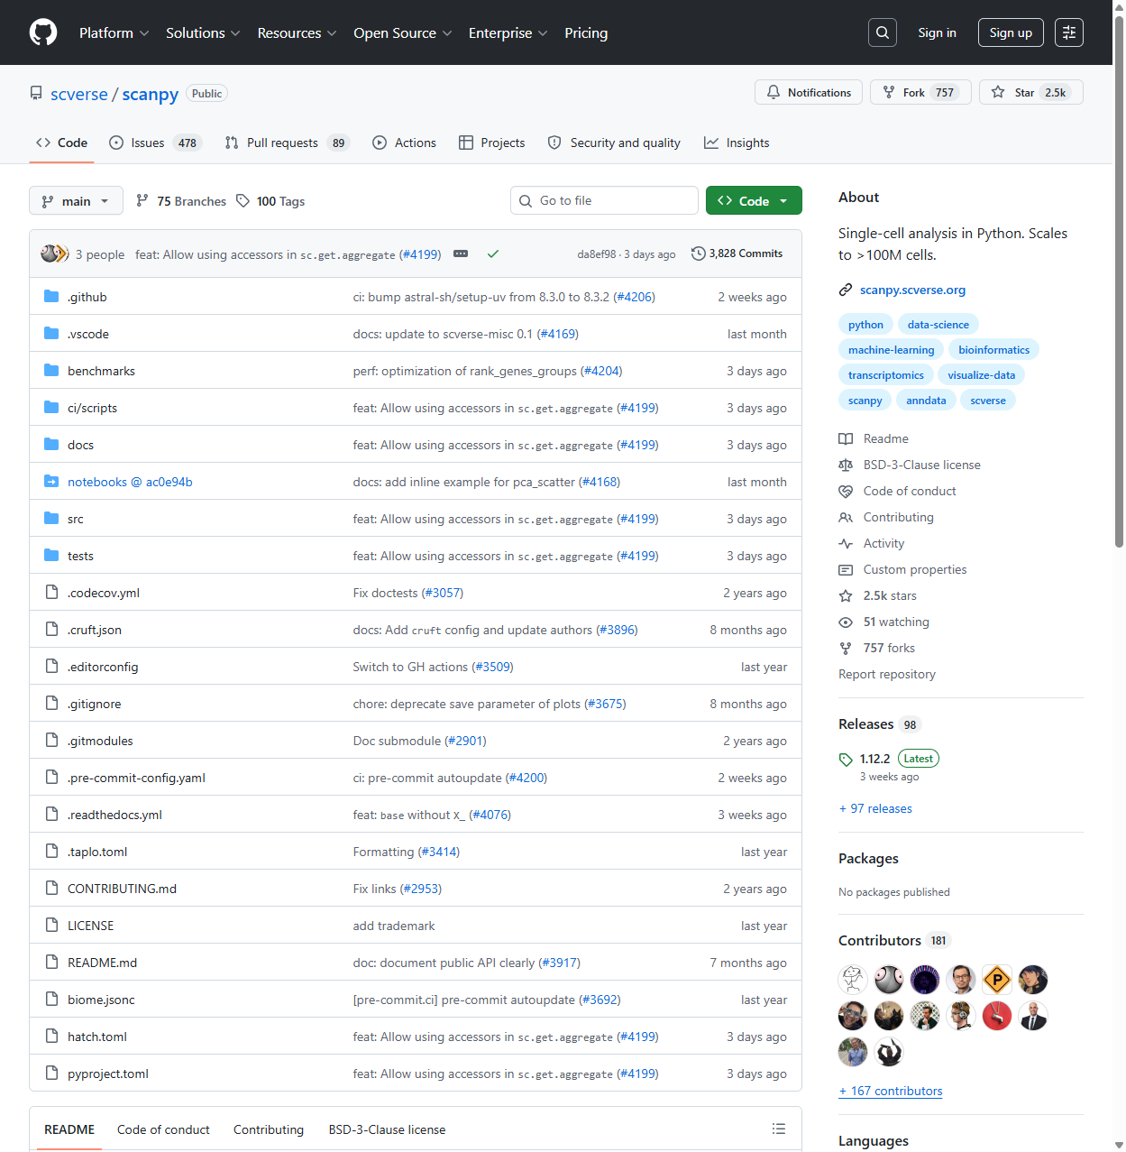This screenshot has width=1126, height=1152.
Task: Open Activity pulse link
Action: pos(872,543)
